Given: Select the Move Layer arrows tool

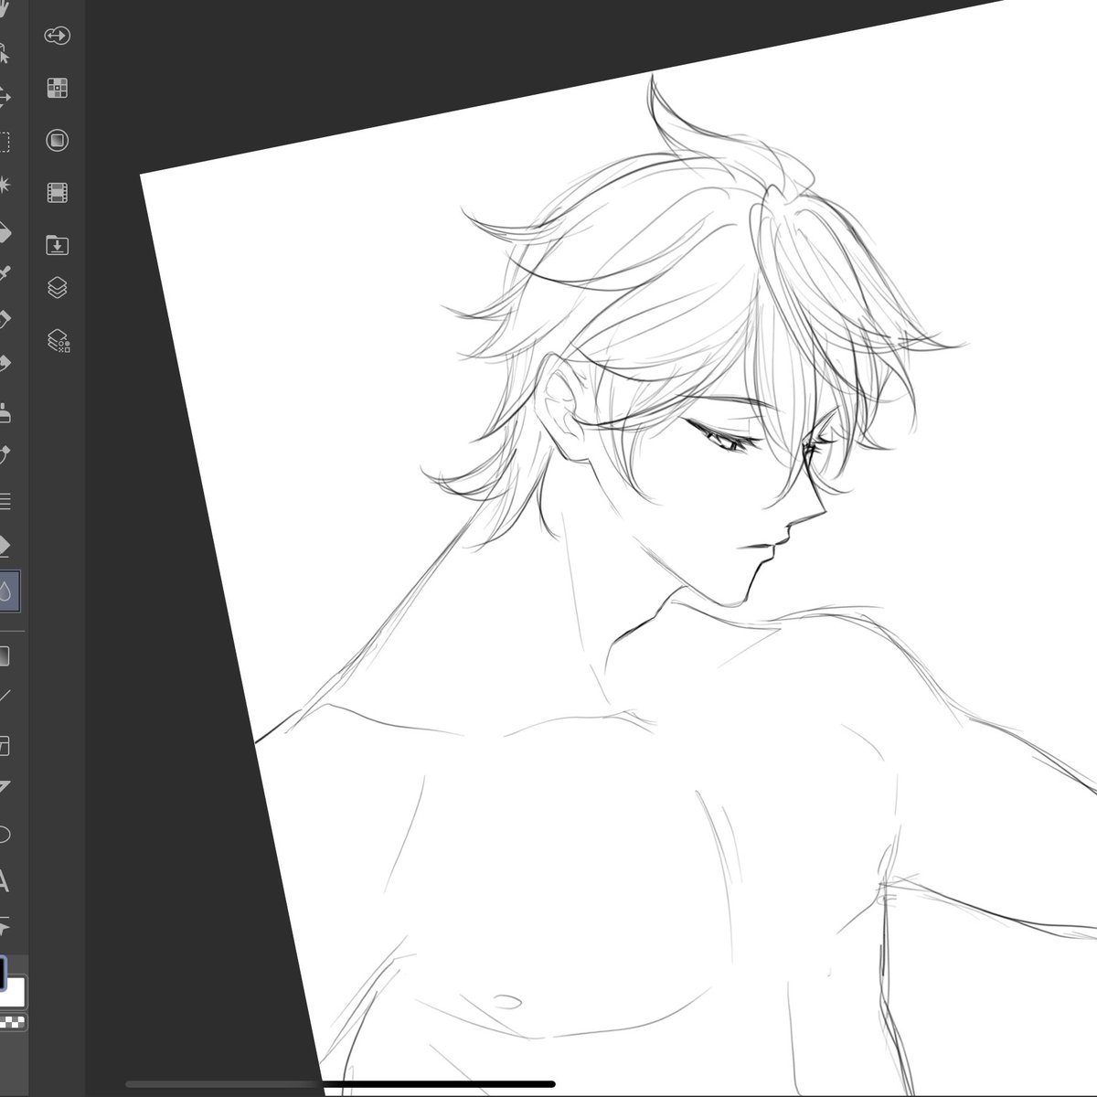Looking at the screenshot, I should (x=4, y=97).
